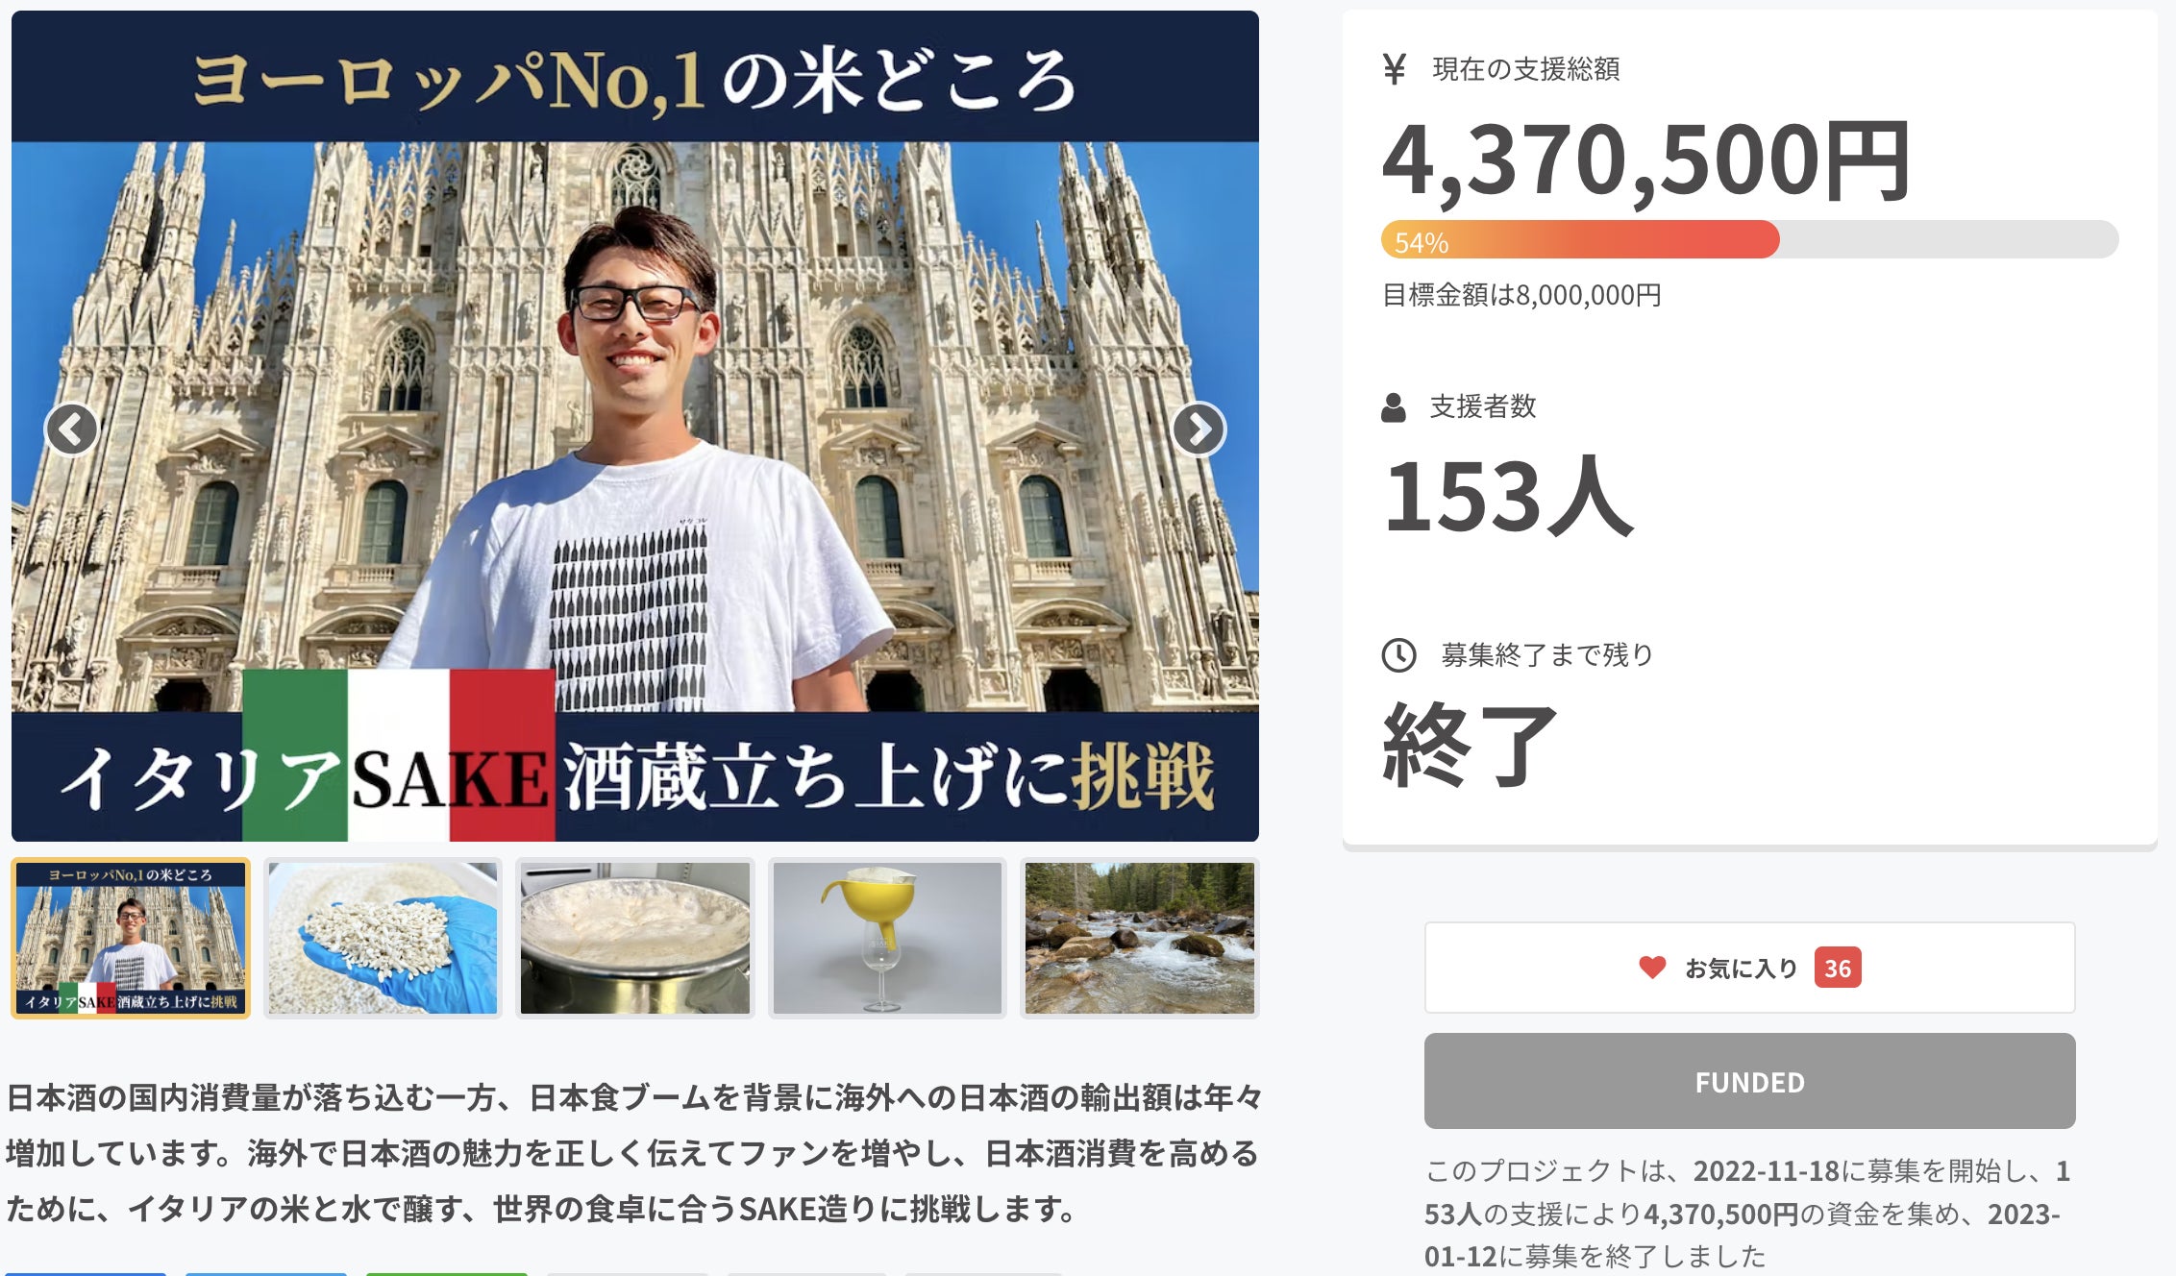
Task: Click the supporter count person icon
Action: pos(1393,407)
